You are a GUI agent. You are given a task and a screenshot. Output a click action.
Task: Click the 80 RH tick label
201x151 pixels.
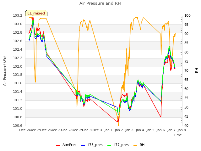pyautogui.click(x=186, y=53)
